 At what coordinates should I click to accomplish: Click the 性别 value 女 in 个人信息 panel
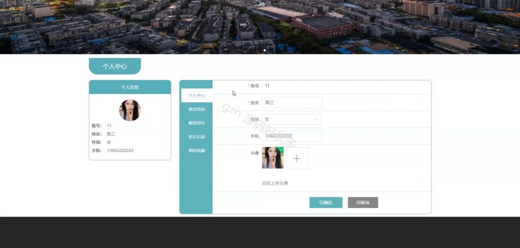click(109, 142)
